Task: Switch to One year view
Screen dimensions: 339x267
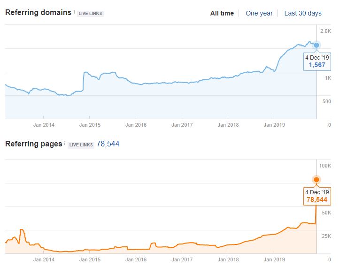Action: pos(259,14)
